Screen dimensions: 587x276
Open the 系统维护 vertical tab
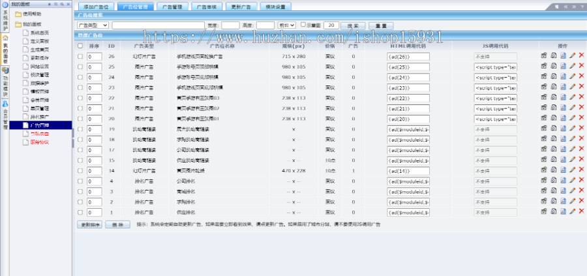tap(5, 17)
